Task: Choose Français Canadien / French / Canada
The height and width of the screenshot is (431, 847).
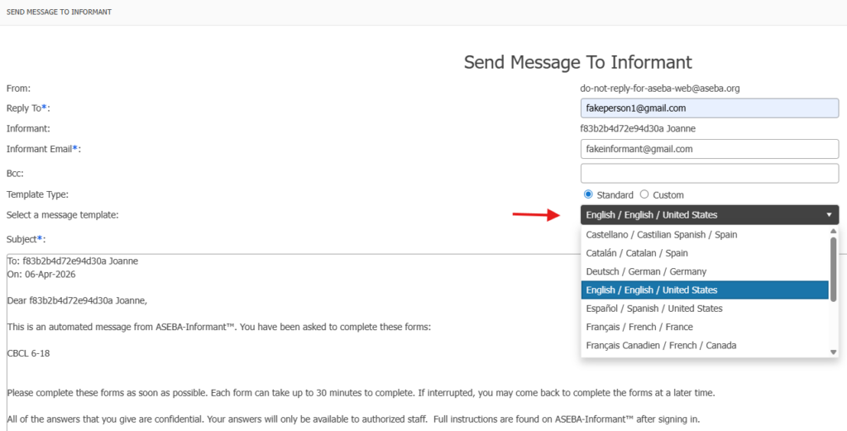Action: click(x=660, y=345)
